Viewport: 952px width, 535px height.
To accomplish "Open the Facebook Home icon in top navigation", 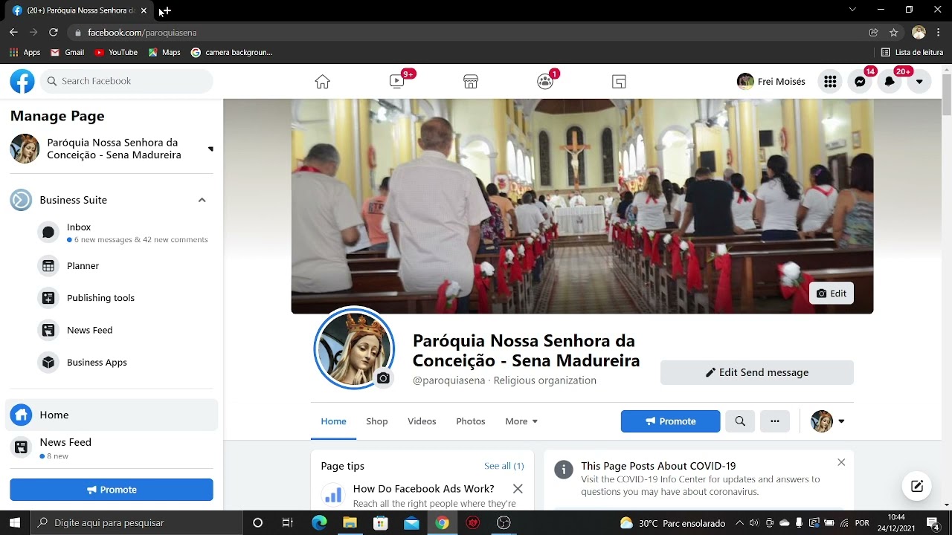I will (322, 82).
